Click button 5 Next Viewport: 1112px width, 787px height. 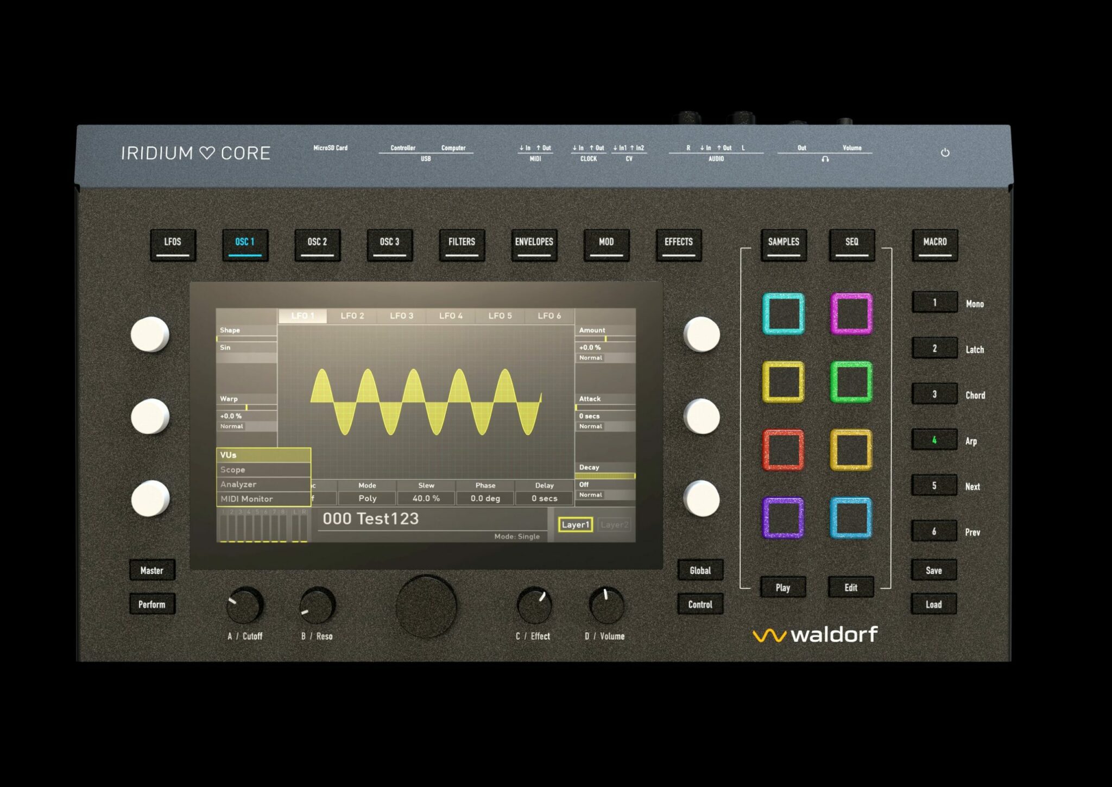tap(934, 485)
